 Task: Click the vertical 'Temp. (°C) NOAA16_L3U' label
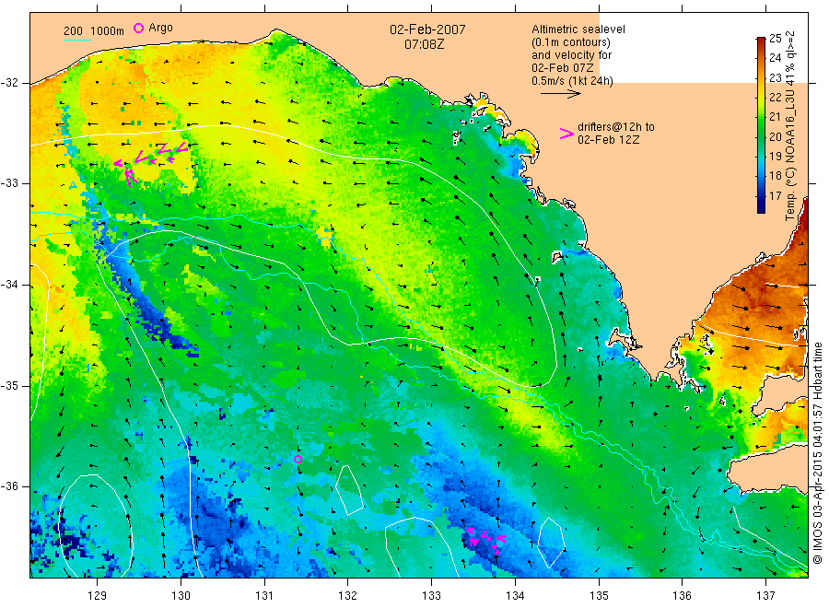tap(790, 126)
